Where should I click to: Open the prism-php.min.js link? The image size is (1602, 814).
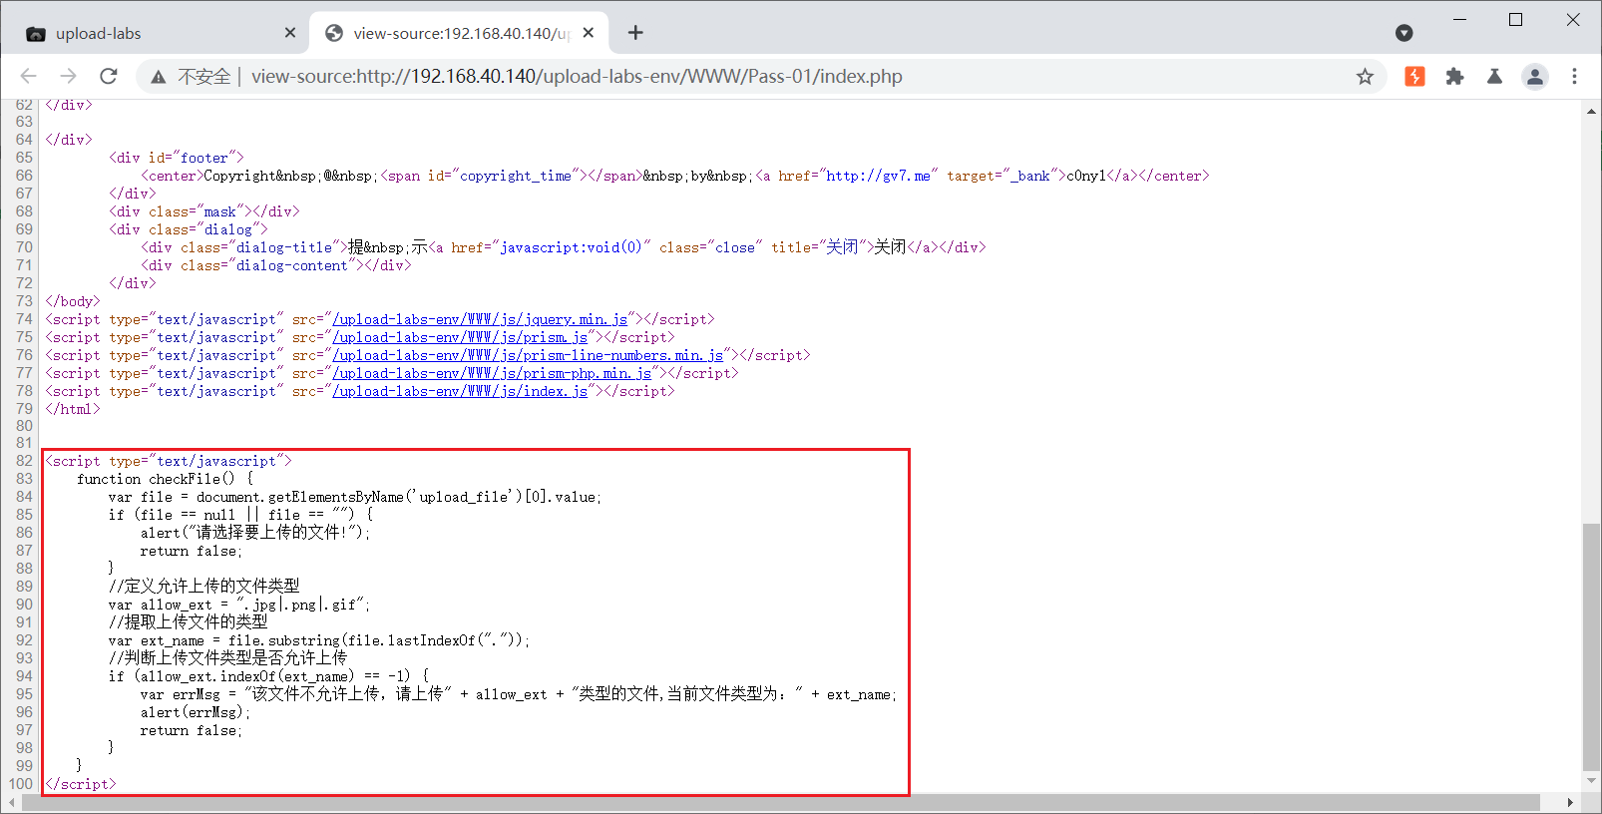coord(492,374)
